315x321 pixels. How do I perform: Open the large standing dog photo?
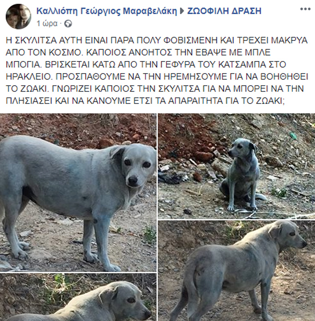coord(78,192)
